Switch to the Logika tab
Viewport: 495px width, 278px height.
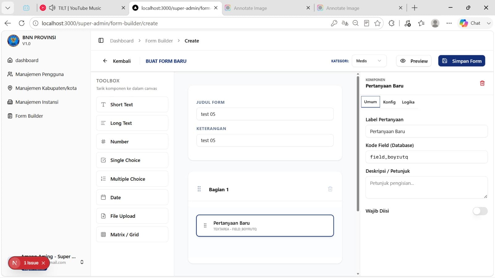coord(408,102)
